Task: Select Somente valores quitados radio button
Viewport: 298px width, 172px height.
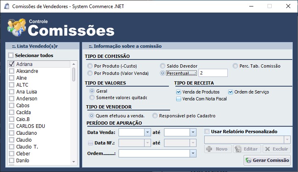Action: (92, 98)
